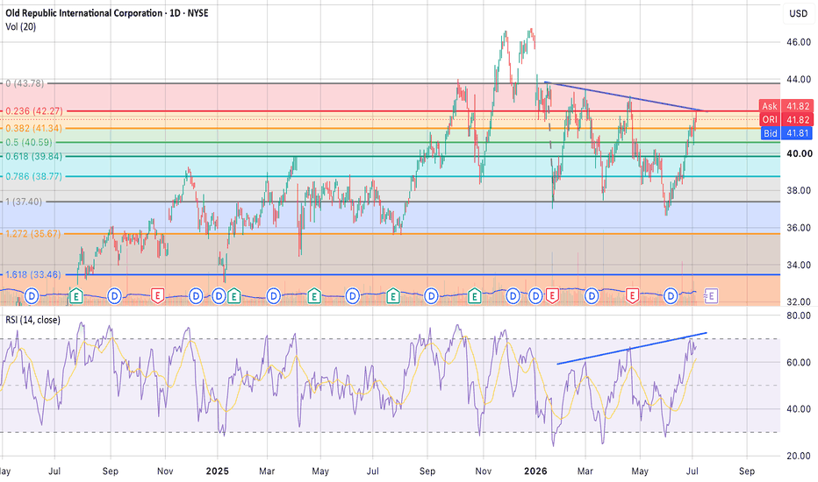Viewport: 818px width, 482px height.
Task: Select the Fibonacci level label 1.272 (35.67)
Action: click(x=32, y=234)
